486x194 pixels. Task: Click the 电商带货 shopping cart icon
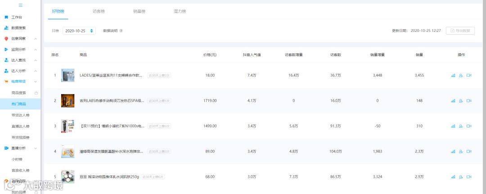(6, 82)
